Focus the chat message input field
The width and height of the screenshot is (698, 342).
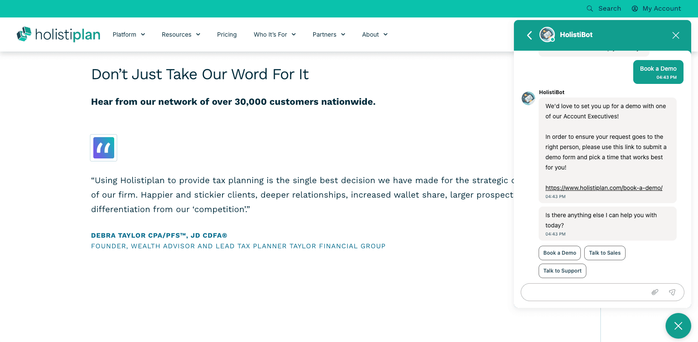click(584, 292)
